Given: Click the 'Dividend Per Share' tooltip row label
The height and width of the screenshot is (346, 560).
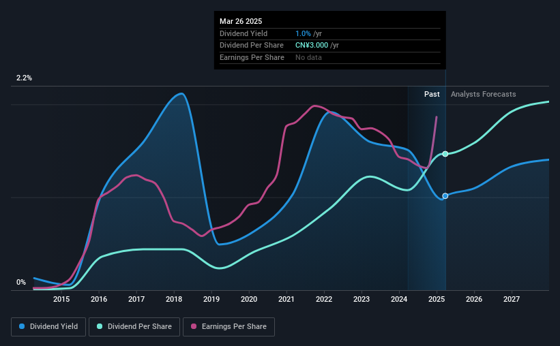Looking at the screenshot, I should (252, 46).
